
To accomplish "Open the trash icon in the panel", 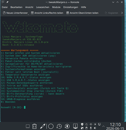I will [x=35, y=126].
